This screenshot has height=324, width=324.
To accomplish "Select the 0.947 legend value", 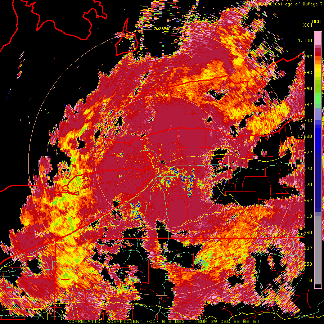I will tap(305, 57).
